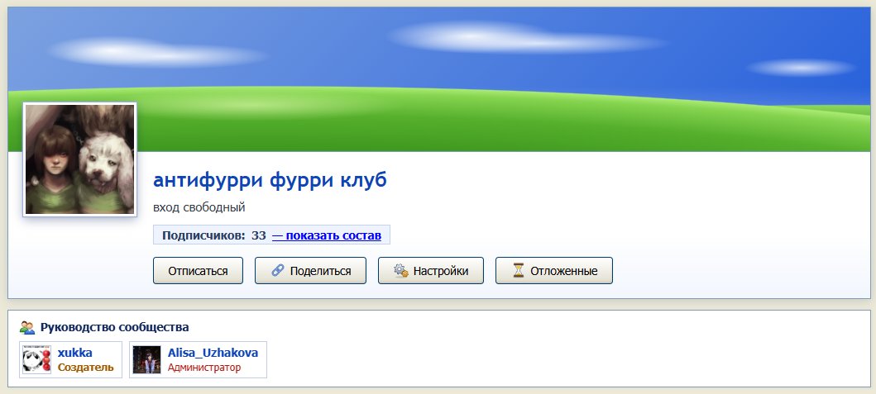Screen dimensions: 876x394
Task: Click xukka's avatar thumbnail
Action: coord(36,359)
